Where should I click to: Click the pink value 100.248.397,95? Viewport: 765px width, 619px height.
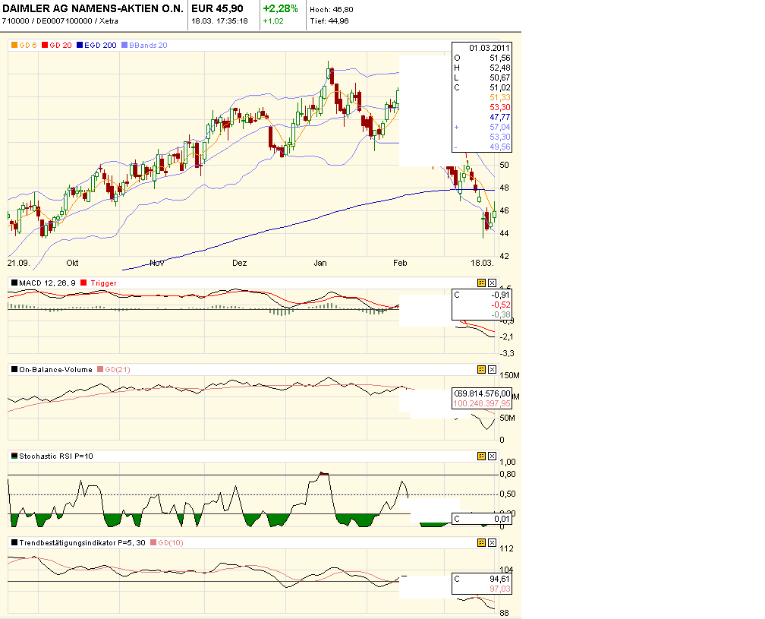pos(482,403)
